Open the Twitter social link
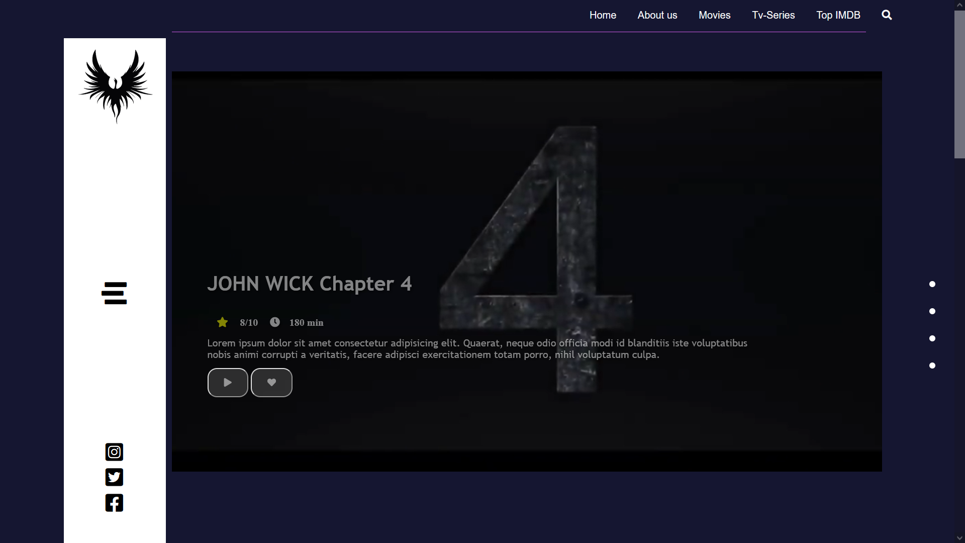The height and width of the screenshot is (543, 965). (x=114, y=477)
